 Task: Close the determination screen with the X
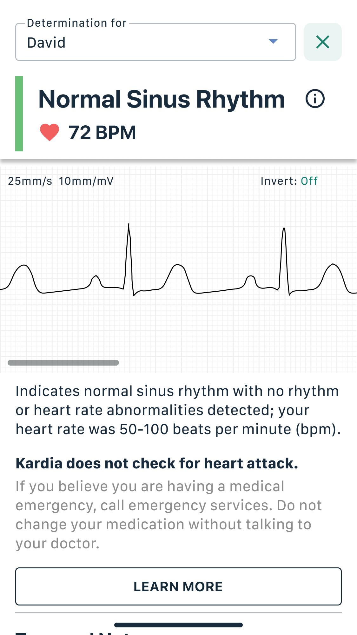coord(322,42)
